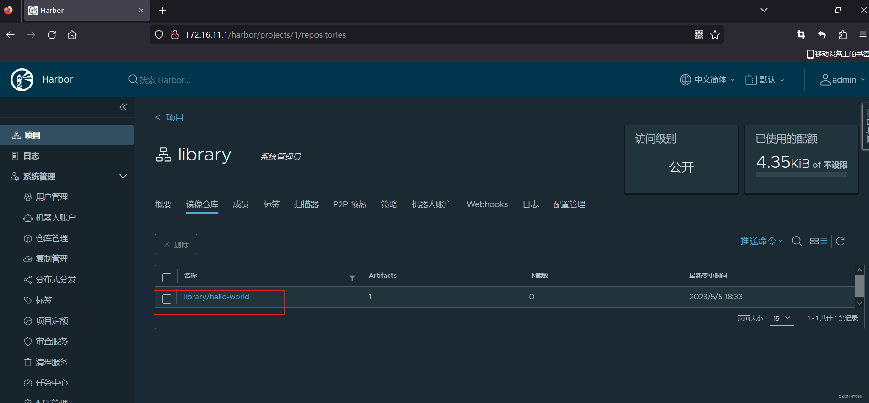Switch to the 策略 tab
Image resolution: width=869 pixels, height=403 pixels.
[x=389, y=204]
